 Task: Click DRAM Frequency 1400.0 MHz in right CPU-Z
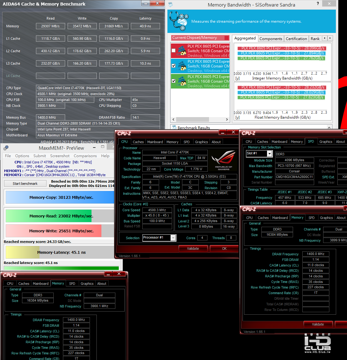coord(316,254)
